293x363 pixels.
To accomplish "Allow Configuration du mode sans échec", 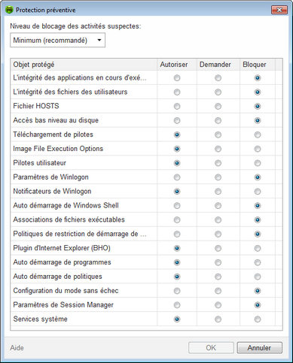I will point(177,291).
